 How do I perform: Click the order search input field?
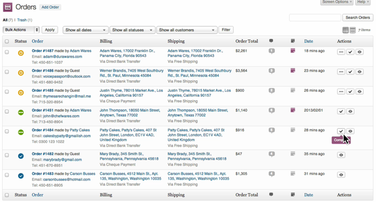click(315, 17)
